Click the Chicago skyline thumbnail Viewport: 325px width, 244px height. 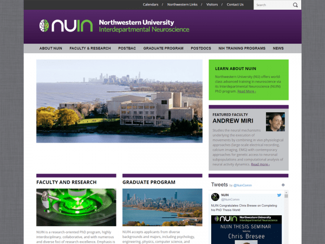coord(162,207)
